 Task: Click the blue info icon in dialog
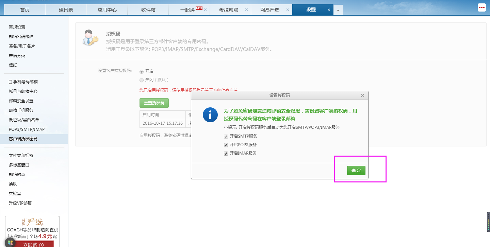210,115
